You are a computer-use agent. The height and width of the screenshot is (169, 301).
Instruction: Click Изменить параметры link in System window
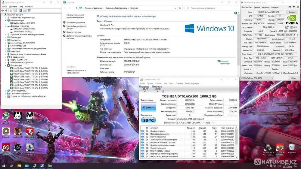coord(225,62)
